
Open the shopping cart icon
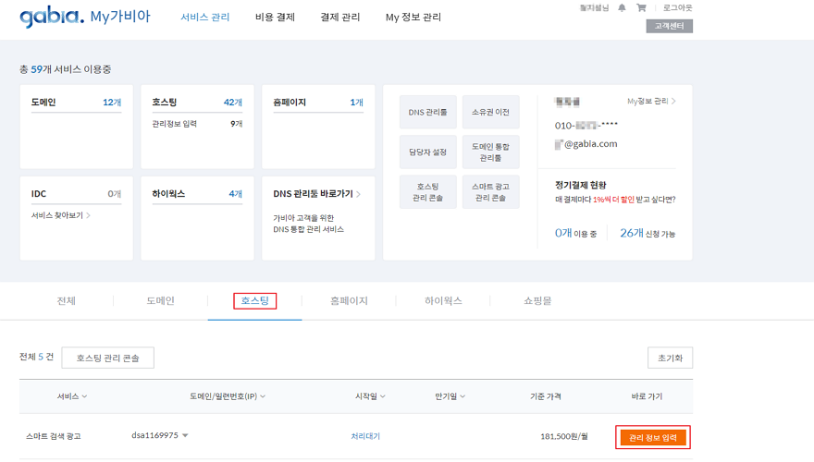[x=641, y=7]
